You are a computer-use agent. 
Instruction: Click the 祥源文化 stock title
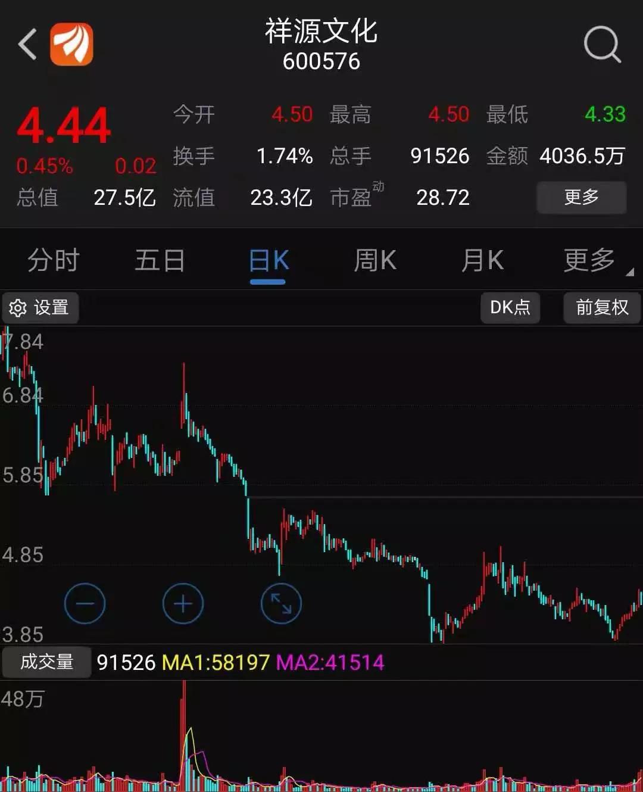coord(321,31)
